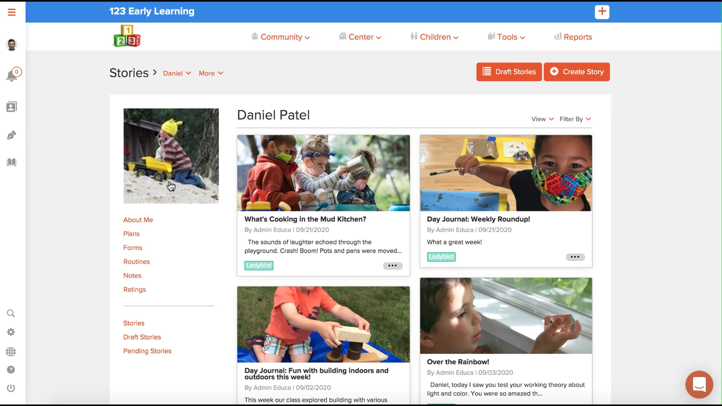Open the hamburger menu icon
Viewport: 722px width, 406px height.
click(x=11, y=12)
